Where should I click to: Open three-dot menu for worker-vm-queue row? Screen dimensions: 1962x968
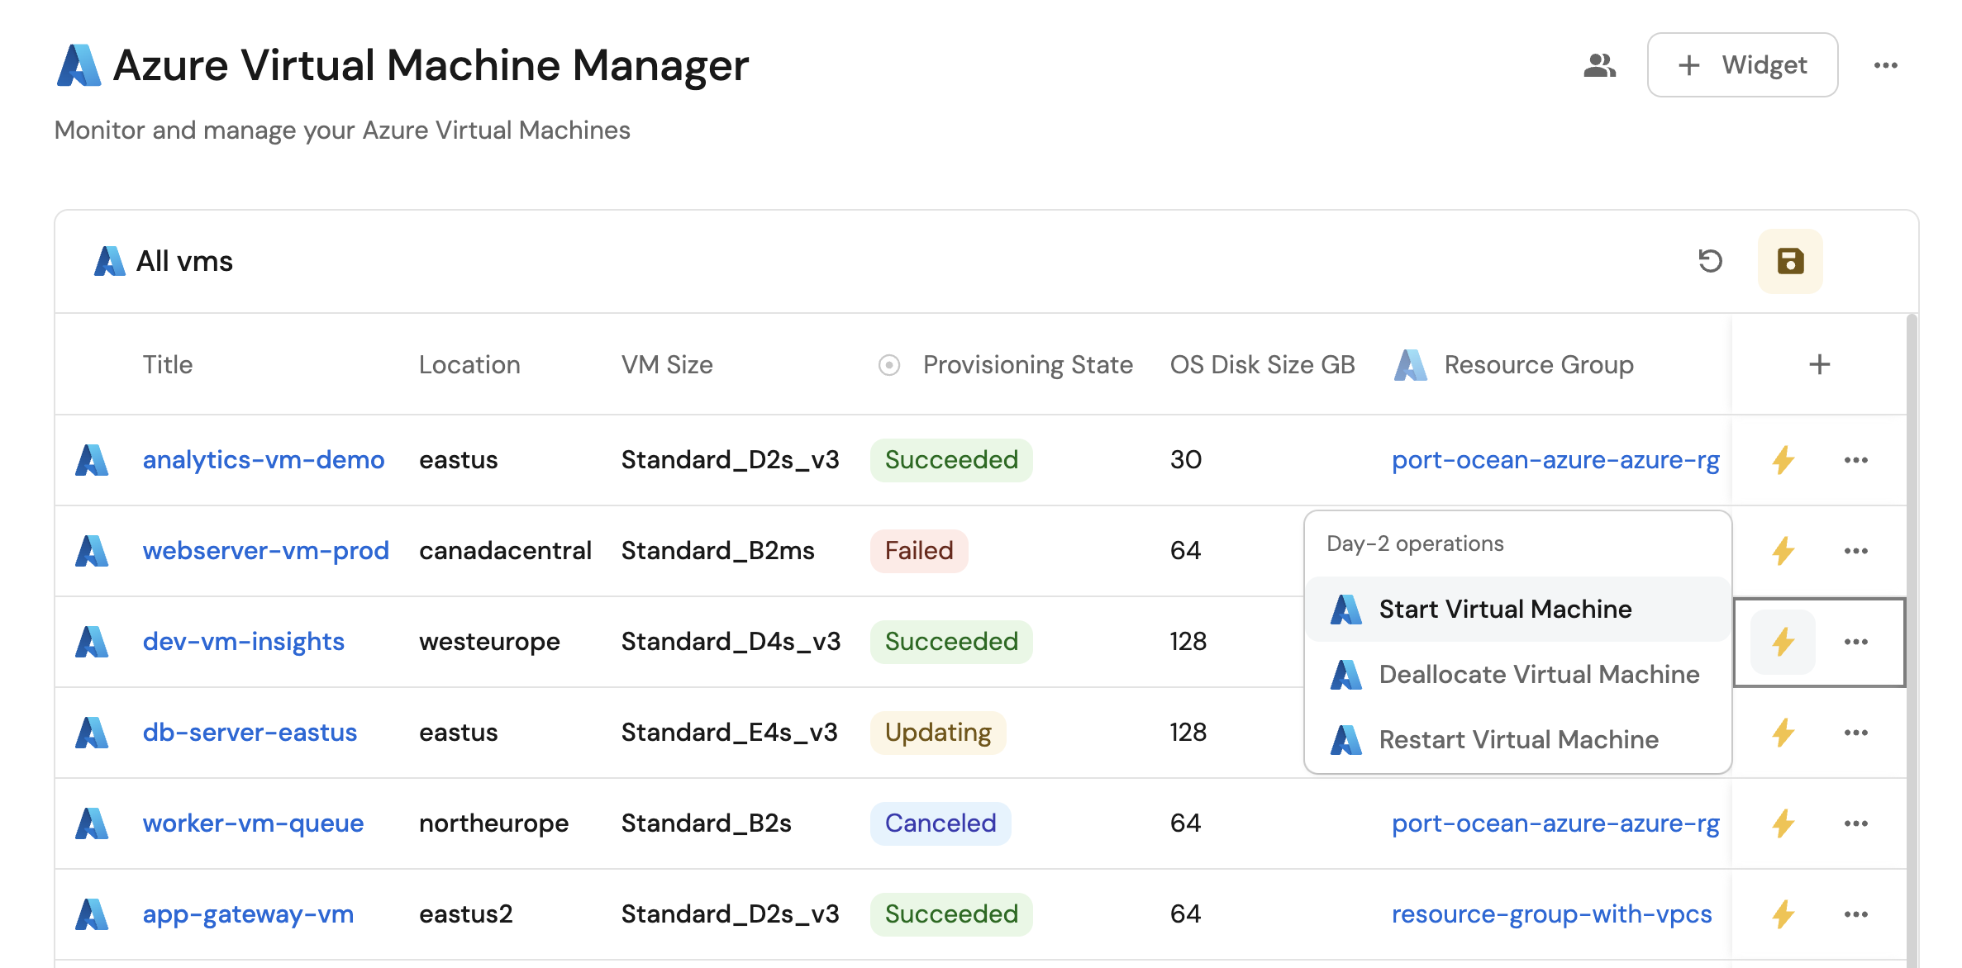(1855, 823)
